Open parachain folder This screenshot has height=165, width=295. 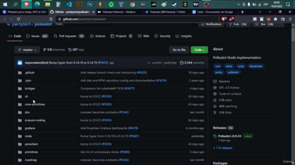point(31,144)
